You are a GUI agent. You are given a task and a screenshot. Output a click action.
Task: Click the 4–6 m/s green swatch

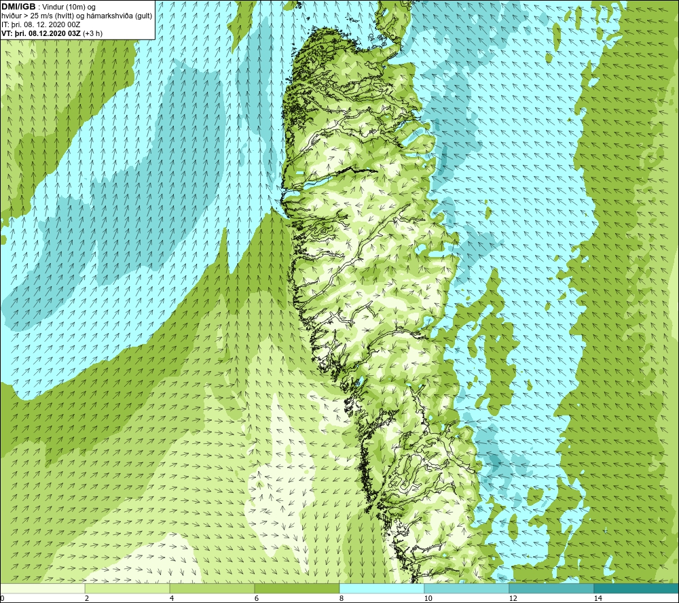pyautogui.click(x=212, y=588)
